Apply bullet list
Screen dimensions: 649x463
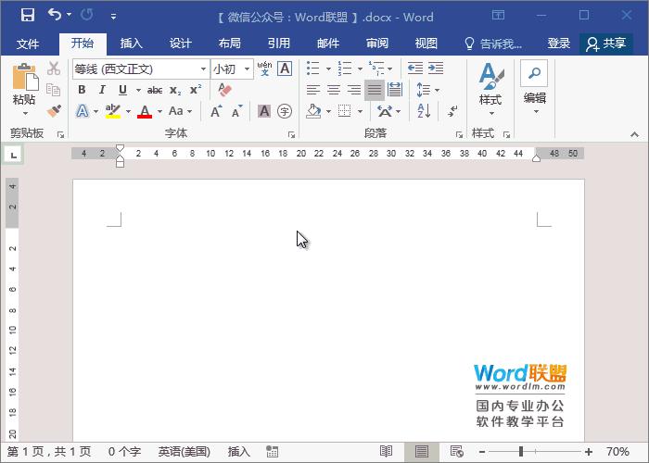click(x=313, y=69)
